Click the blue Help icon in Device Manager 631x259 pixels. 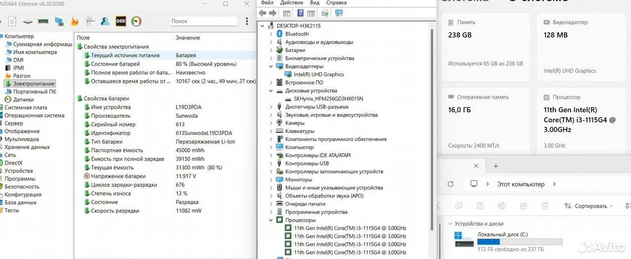coord(300,13)
